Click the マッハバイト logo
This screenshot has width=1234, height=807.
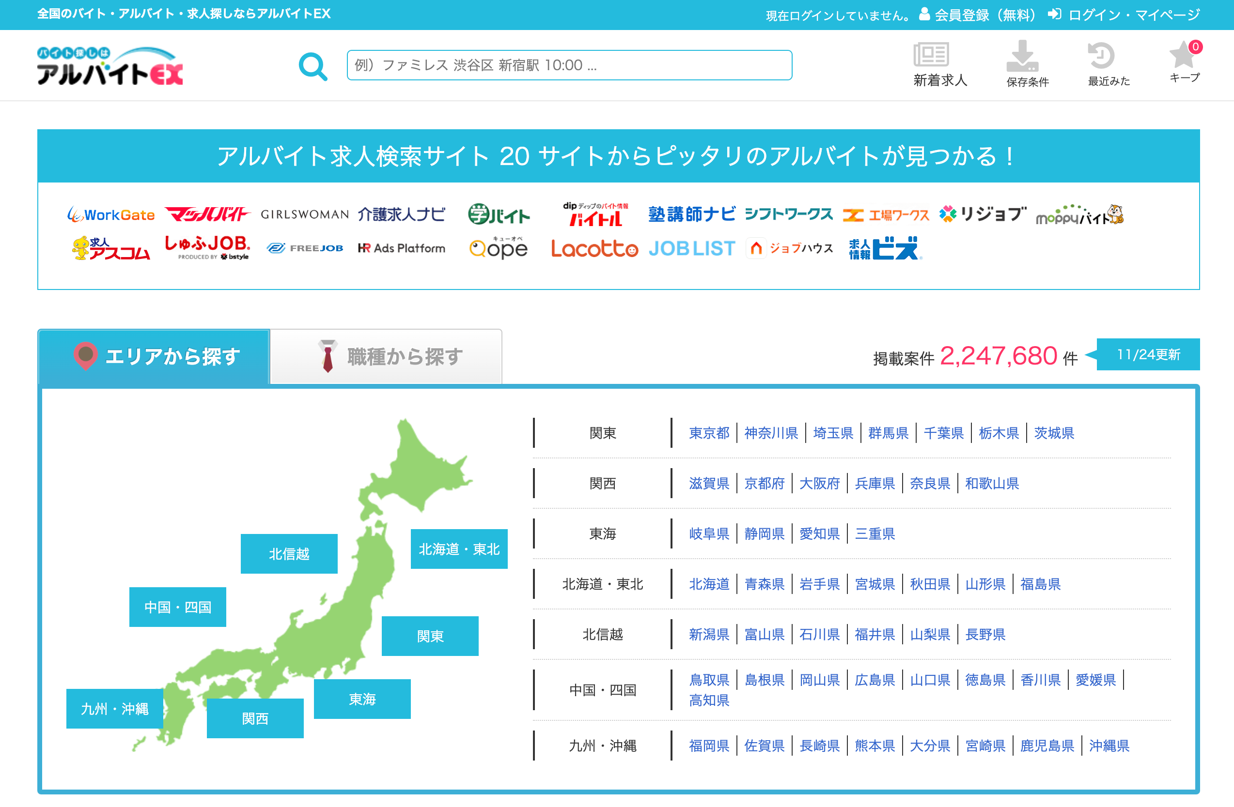pyautogui.click(x=207, y=214)
